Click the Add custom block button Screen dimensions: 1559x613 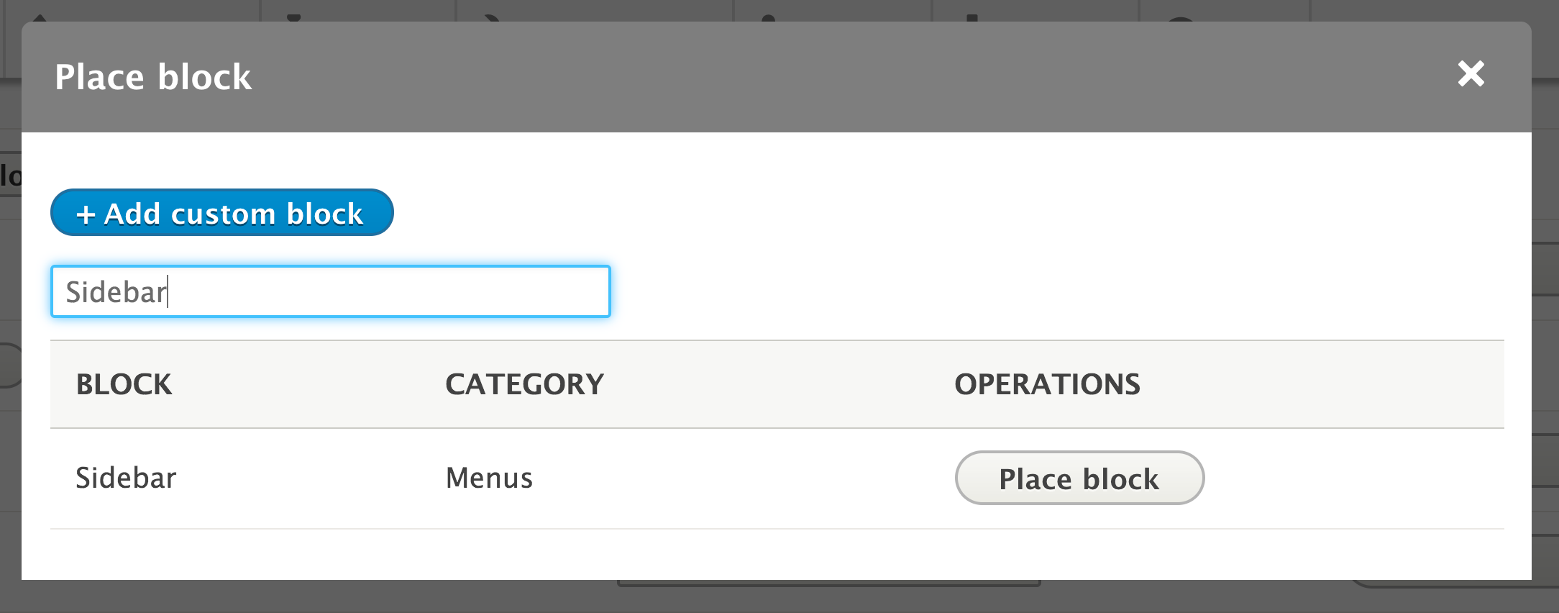221,213
